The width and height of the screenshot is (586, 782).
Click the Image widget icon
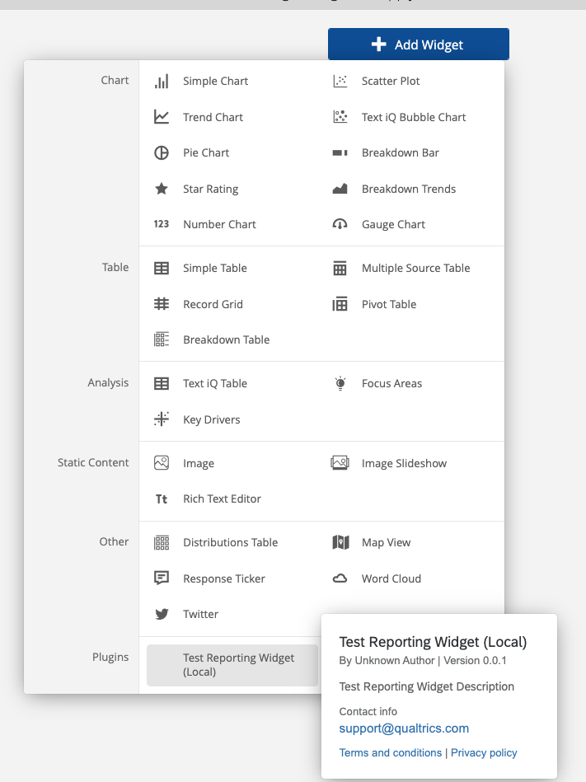(161, 463)
